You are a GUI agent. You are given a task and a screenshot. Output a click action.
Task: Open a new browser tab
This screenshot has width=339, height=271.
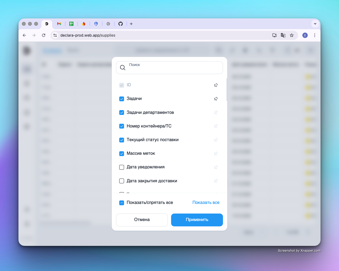point(131,24)
